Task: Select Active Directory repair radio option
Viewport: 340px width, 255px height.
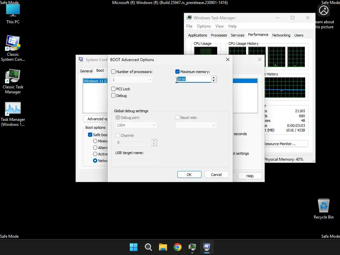Action: coord(95,154)
